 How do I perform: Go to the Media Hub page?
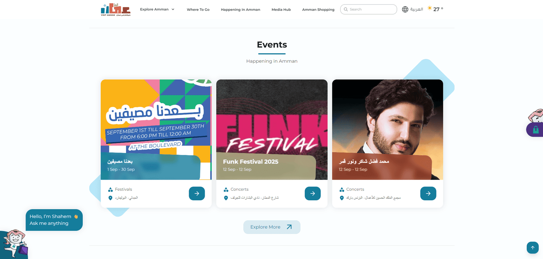click(x=281, y=9)
